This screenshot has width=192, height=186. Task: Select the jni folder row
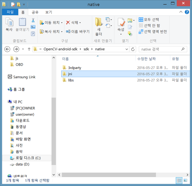coord(125,74)
